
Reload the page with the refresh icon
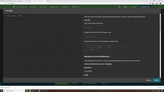(6, 3)
